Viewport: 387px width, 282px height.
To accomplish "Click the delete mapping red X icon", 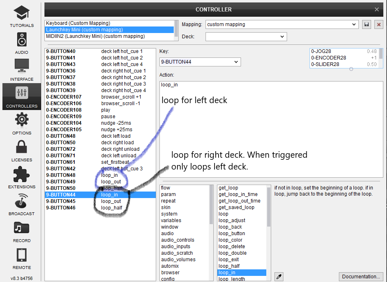I will [379, 24].
